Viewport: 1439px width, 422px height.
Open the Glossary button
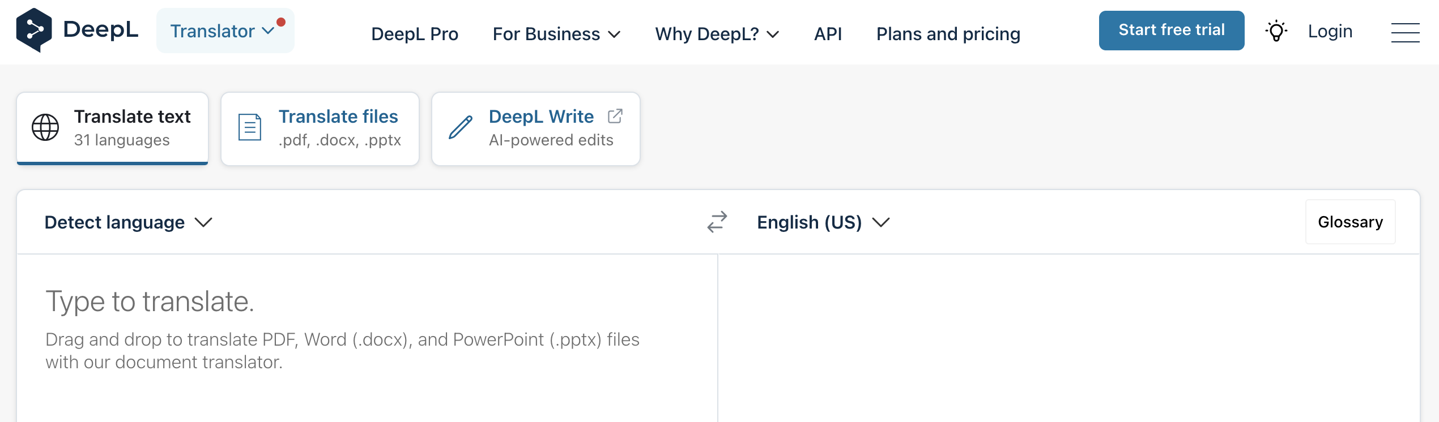tap(1350, 222)
